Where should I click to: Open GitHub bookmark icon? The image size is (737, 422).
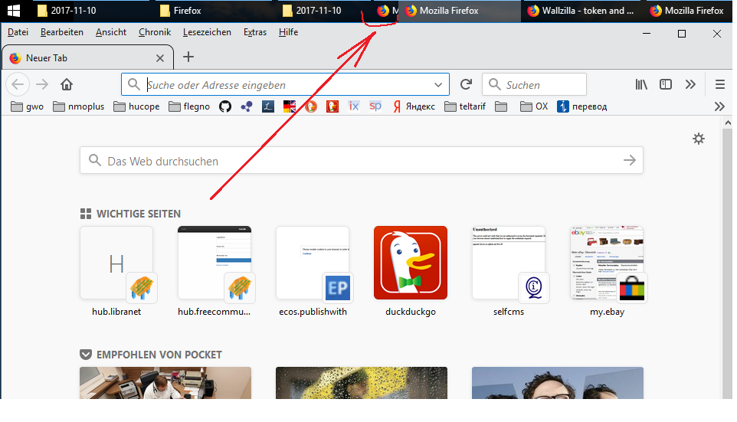[x=225, y=106]
